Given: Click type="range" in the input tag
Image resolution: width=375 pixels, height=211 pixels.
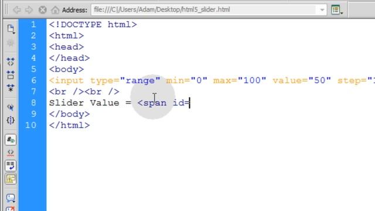Looking at the screenshot, I should tap(125, 81).
